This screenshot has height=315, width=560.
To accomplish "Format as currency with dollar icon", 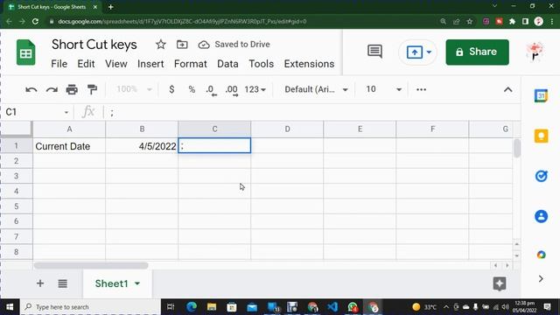I will point(171,89).
